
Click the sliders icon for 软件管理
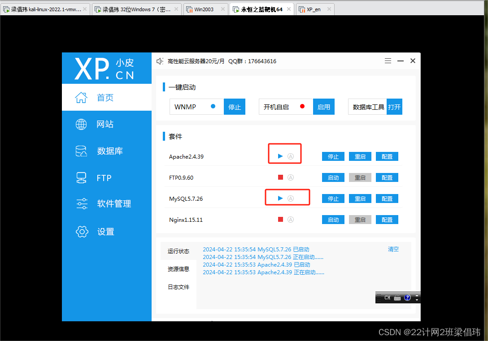click(x=82, y=203)
